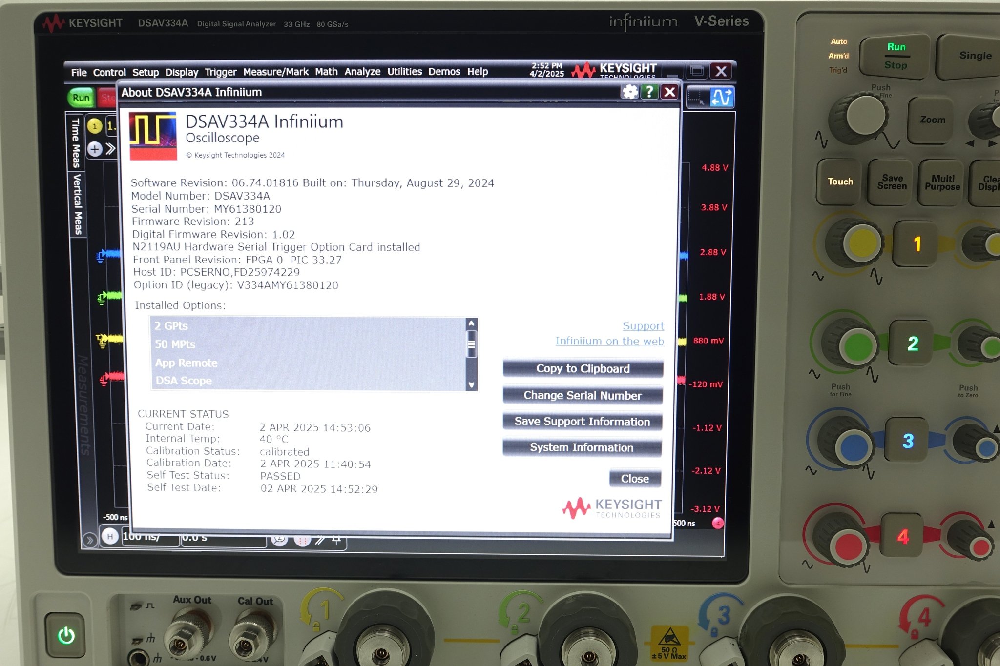Image resolution: width=1000 pixels, height=666 pixels.
Task: Open About dialog settings gear icon
Action: [630, 91]
